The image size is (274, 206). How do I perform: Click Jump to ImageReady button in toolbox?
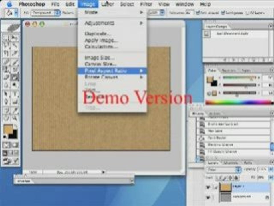pos(11,161)
